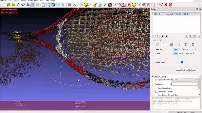Viewport: 202px width, 113px height.
Task: Toggle visibility eye of merged layer
Action: point(155,14)
